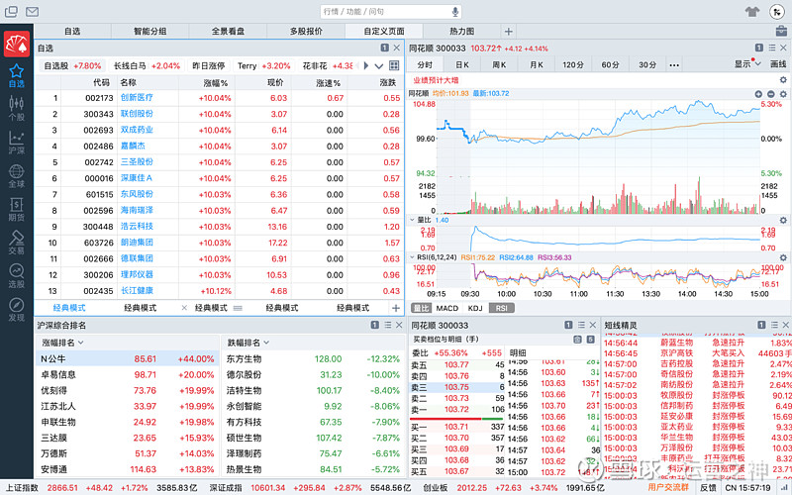
Task: Switch to the 全景看盘 tab
Action: click(228, 32)
